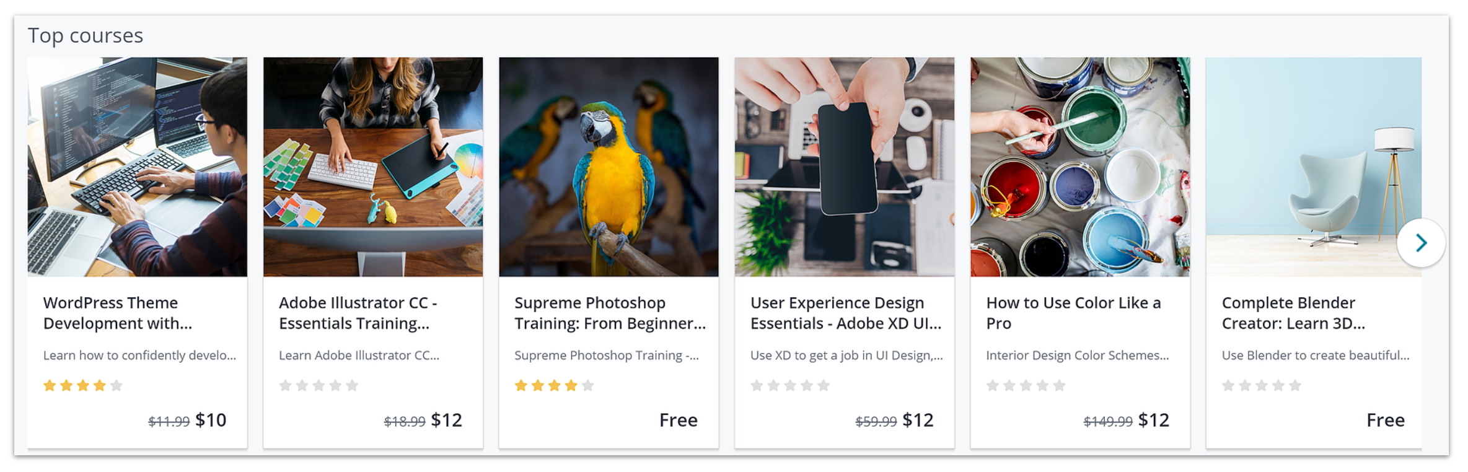Click the $10 price on WordPress course
The width and height of the screenshot is (1468, 472).
click(211, 421)
